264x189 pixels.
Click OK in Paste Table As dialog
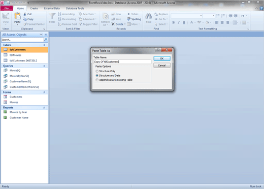(x=162, y=58)
